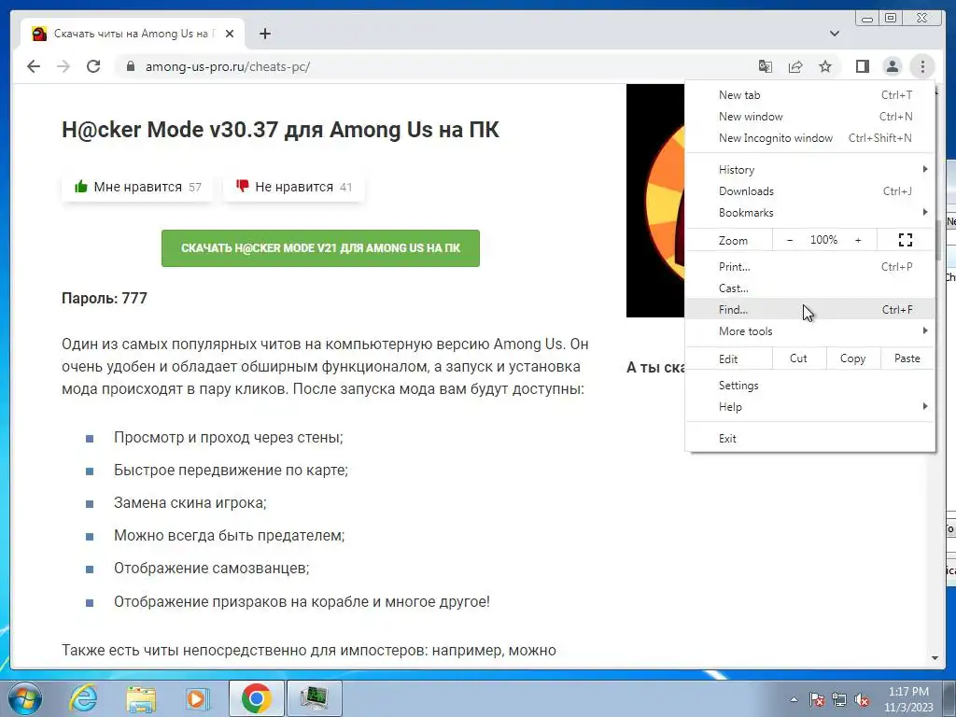
Task: Click the 100% zoom value
Action: (x=823, y=240)
